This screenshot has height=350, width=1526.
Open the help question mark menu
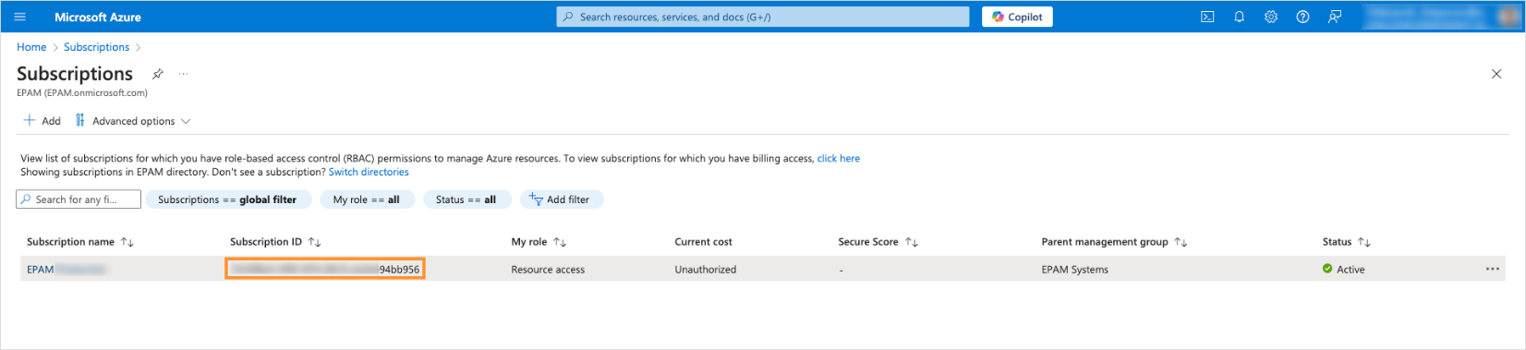click(x=1302, y=17)
